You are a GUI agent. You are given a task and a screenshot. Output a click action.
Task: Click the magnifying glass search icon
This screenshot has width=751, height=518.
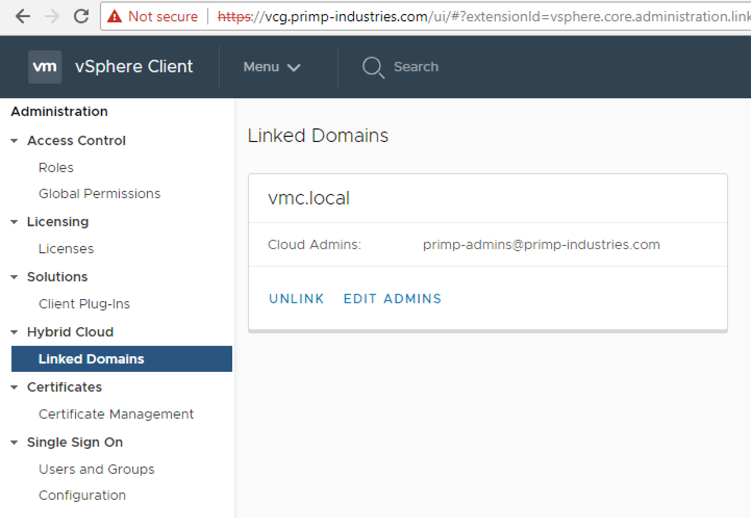(373, 68)
